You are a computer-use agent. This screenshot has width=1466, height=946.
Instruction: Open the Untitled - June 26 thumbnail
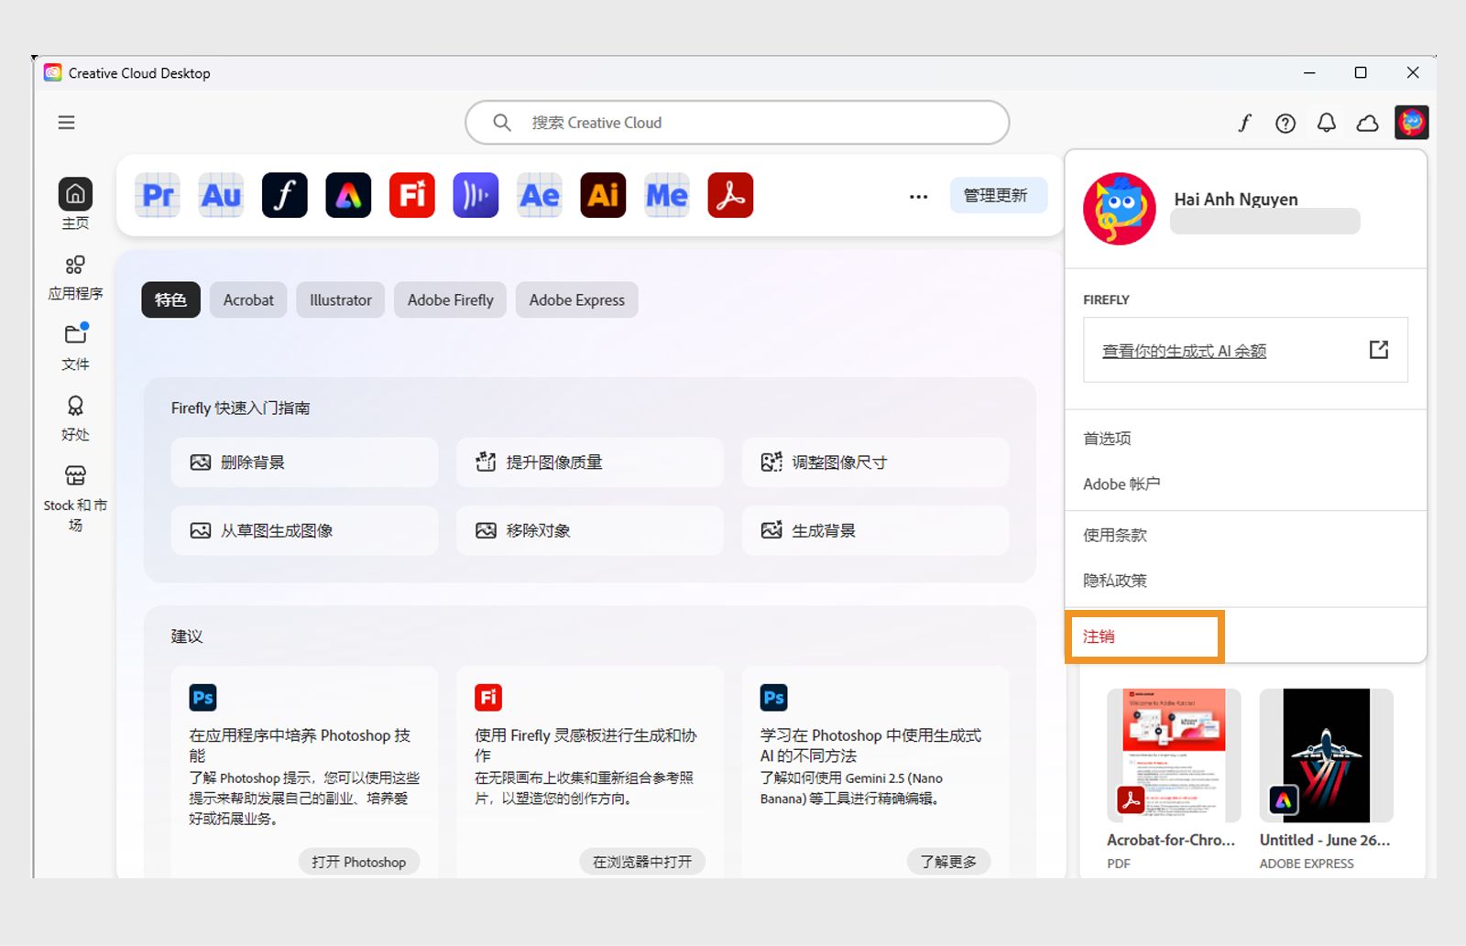(x=1326, y=756)
